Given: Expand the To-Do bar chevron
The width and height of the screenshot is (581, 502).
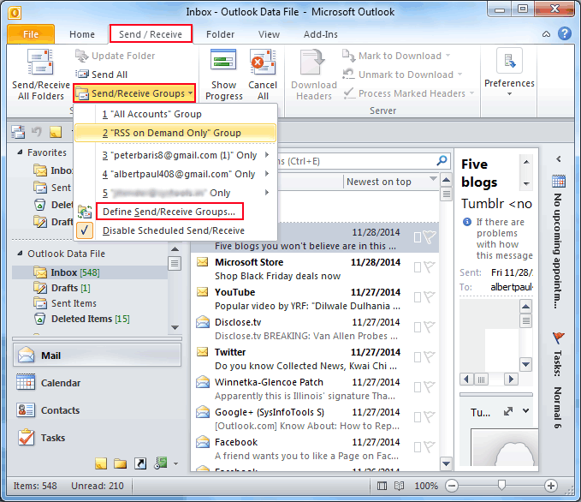Looking at the screenshot, I should 559,159.
